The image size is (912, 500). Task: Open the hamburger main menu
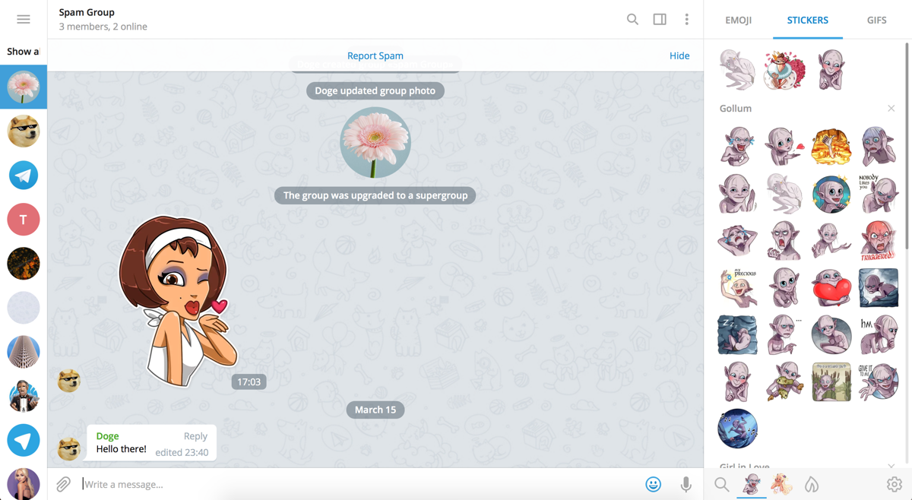pyautogui.click(x=24, y=19)
